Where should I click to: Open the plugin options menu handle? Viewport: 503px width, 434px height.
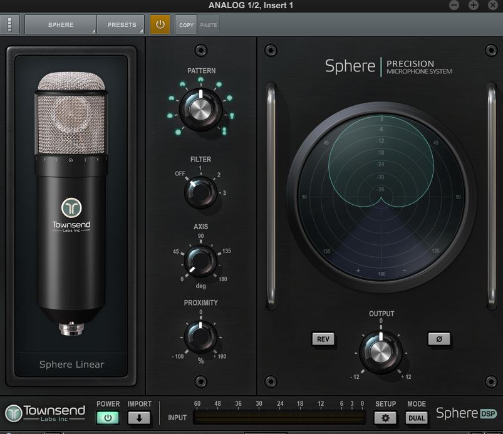pyautogui.click(x=10, y=25)
